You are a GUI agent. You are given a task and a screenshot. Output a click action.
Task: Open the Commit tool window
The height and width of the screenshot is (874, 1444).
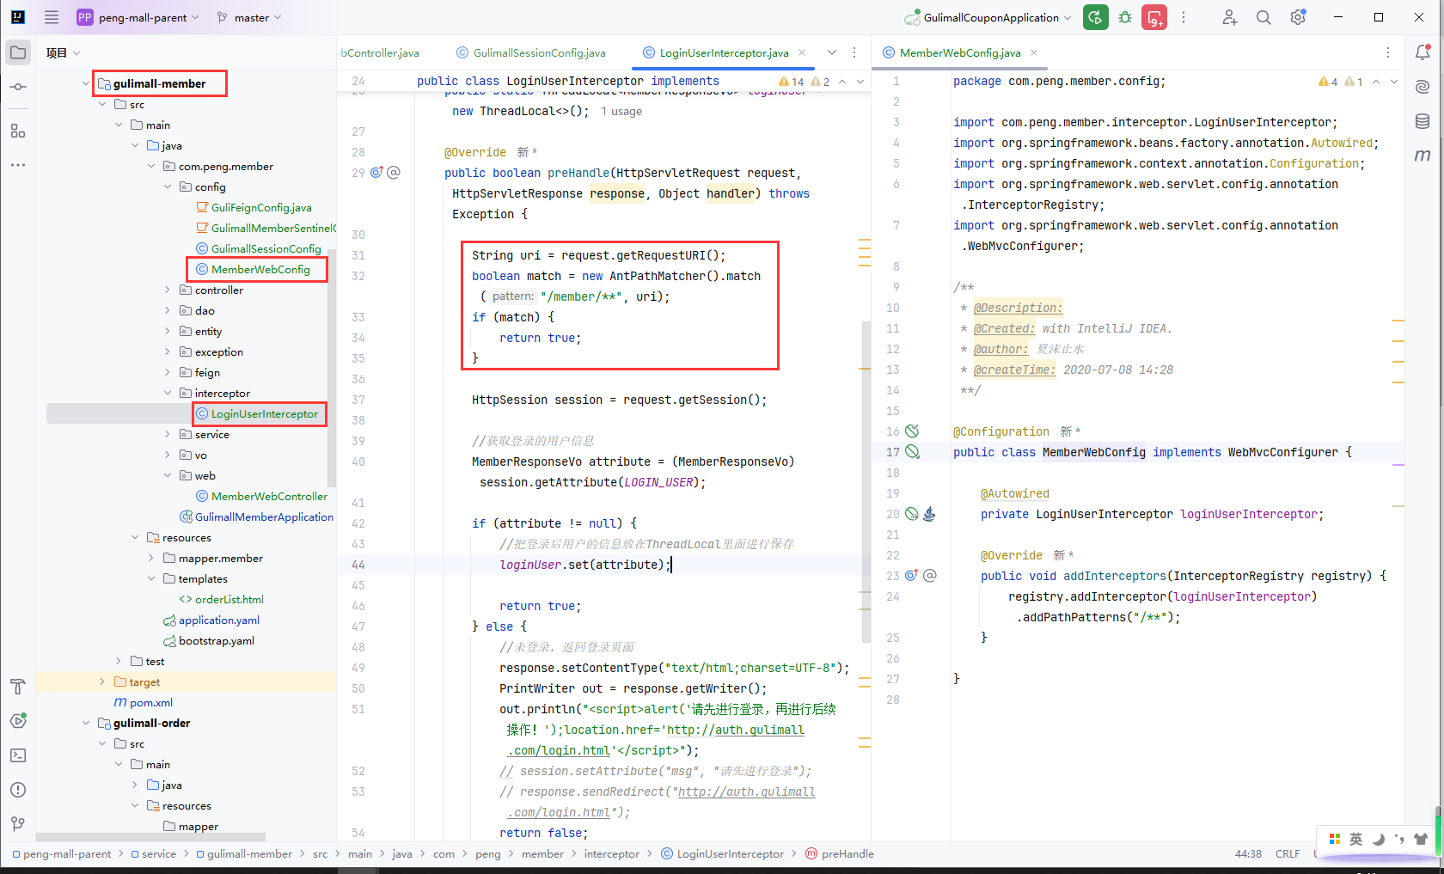(18, 87)
